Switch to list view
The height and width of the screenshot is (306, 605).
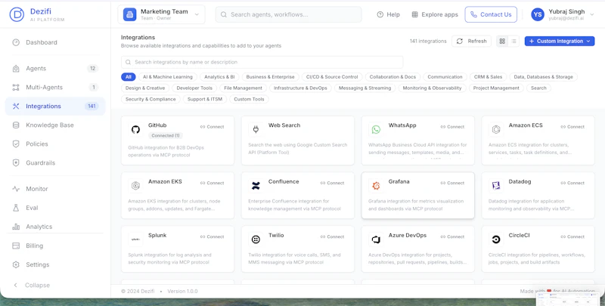coord(513,42)
